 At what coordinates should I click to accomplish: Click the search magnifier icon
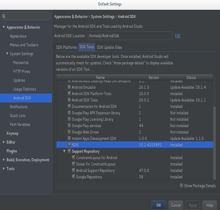pyautogui.click(x=4, y=16)
